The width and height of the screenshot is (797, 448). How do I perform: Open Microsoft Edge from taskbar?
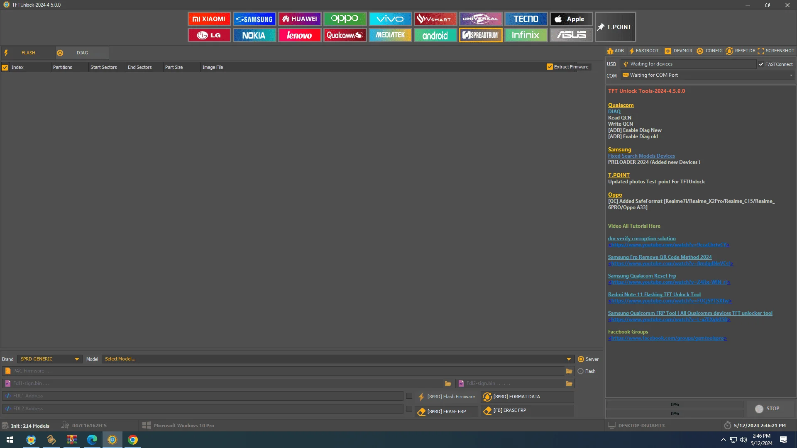(x=92, y=440)
